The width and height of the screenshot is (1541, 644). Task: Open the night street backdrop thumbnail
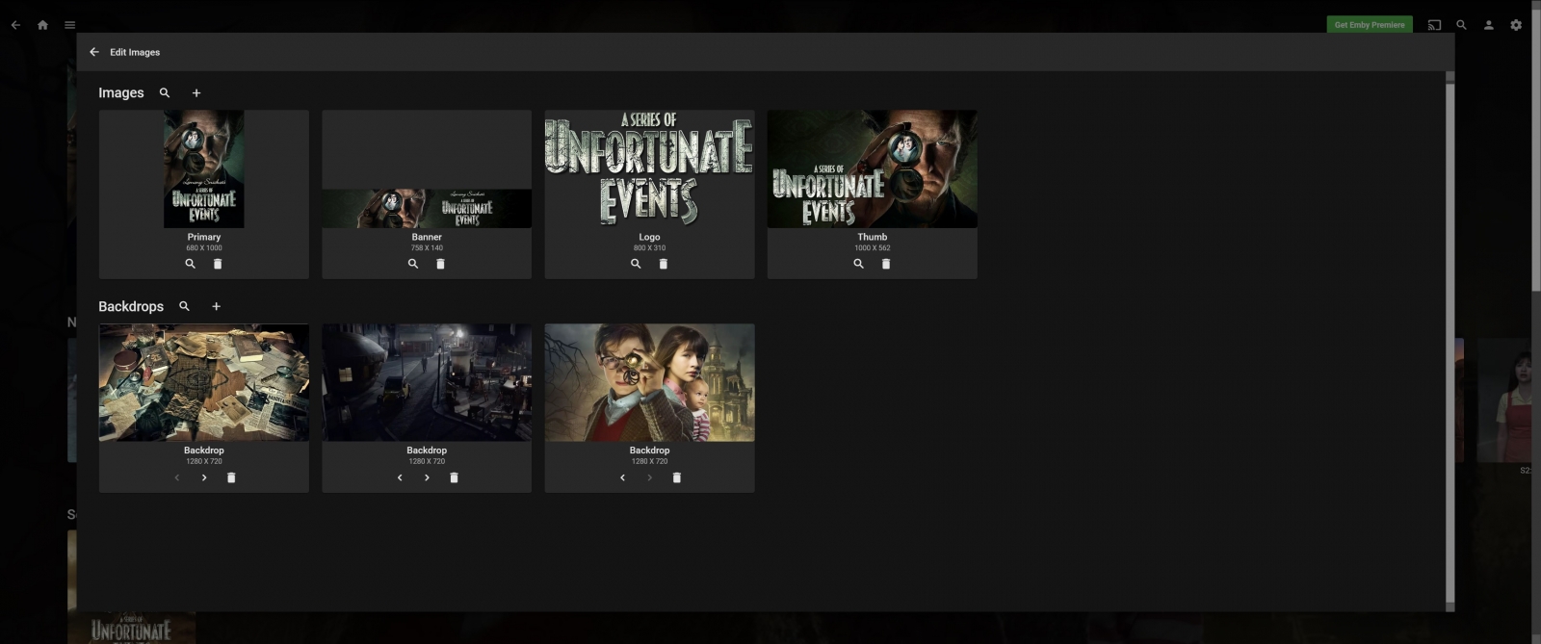(427, 382)
